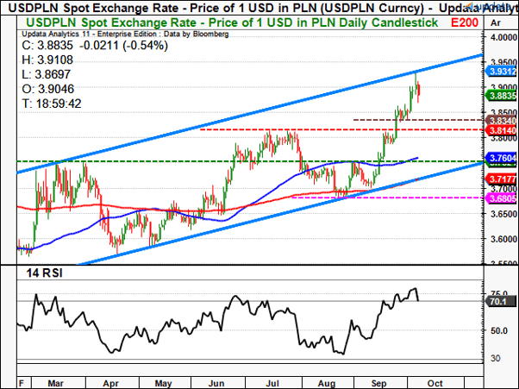The image size is (519, 389).
Task: Click the 70.1 RSI value label
Action: pos(500,302)
